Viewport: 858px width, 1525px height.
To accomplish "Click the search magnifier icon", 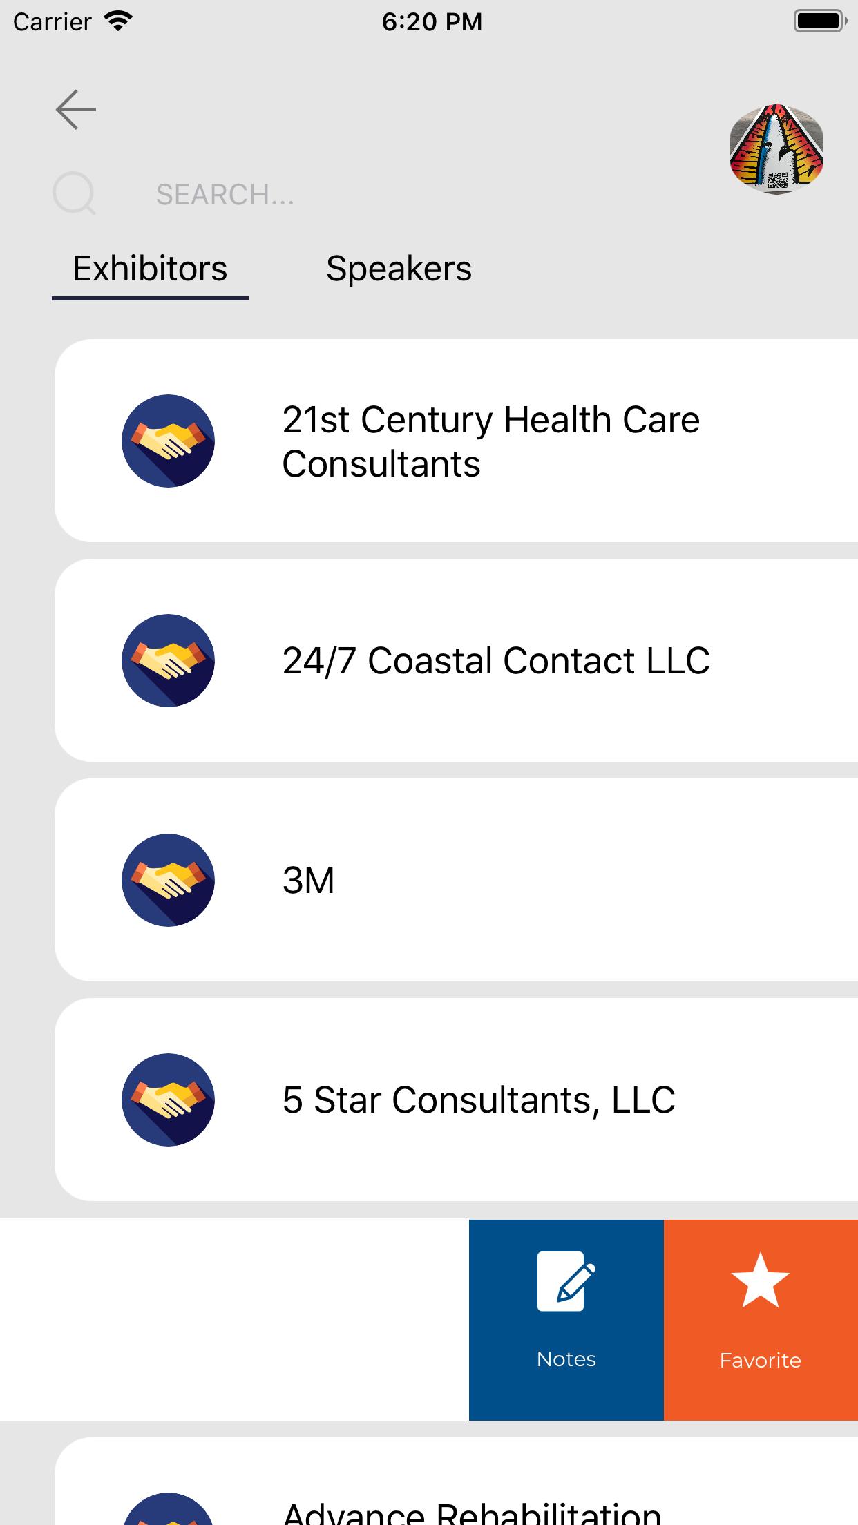I will point(74,193).
